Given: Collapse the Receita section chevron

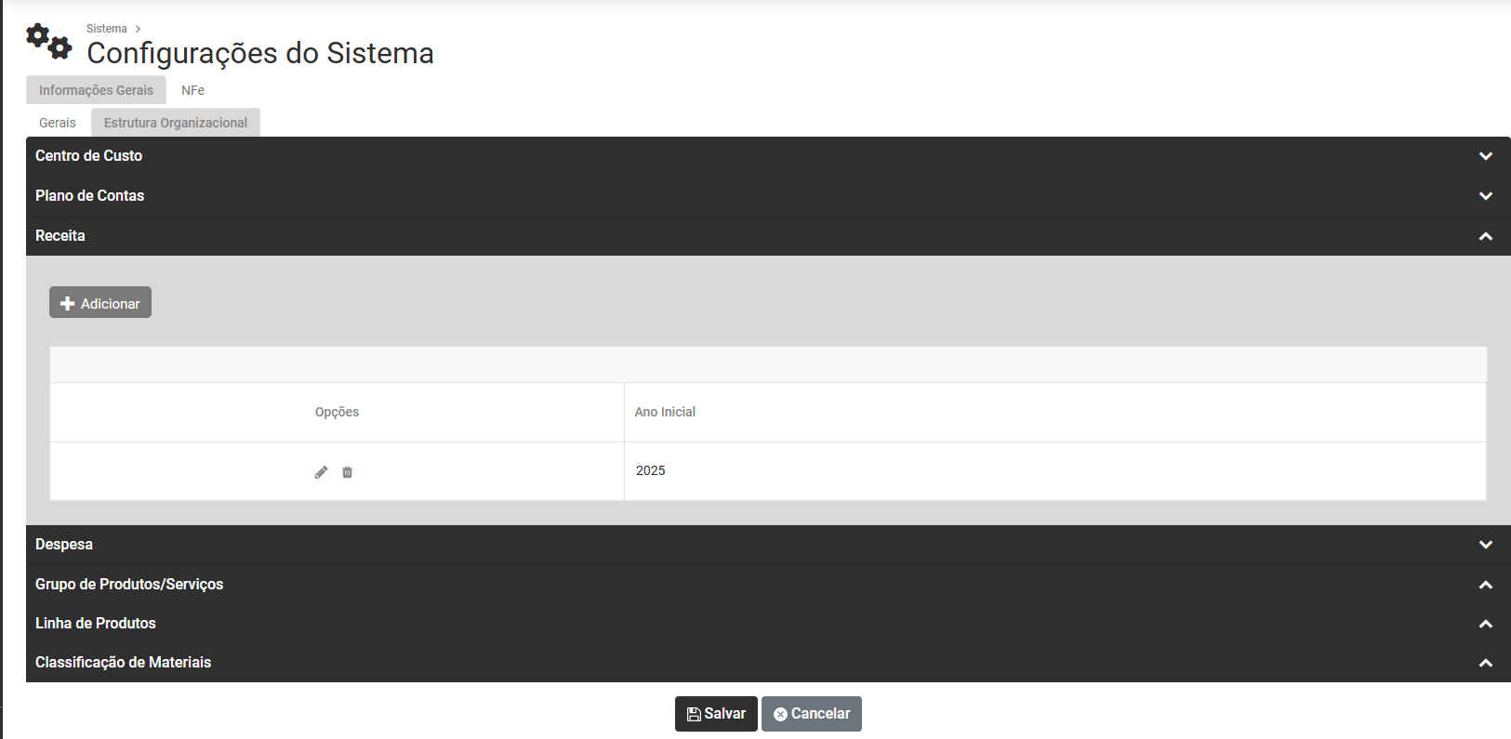Looking at the screenshot, I should tap(1485, 236).
